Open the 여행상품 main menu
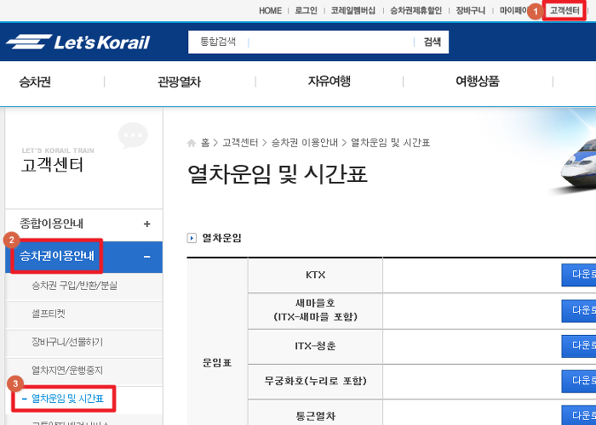 (478, 82)
